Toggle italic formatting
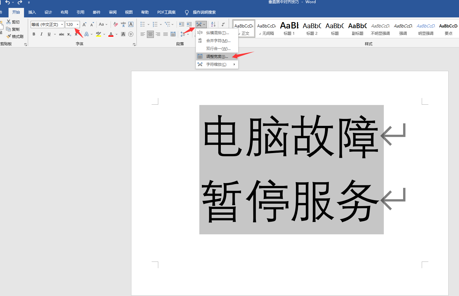This screenshot has width=459, height=296. pyautogui.click(x=41, y=34)
